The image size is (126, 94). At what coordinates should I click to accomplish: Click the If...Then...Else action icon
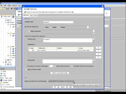(x=1, y=78)
